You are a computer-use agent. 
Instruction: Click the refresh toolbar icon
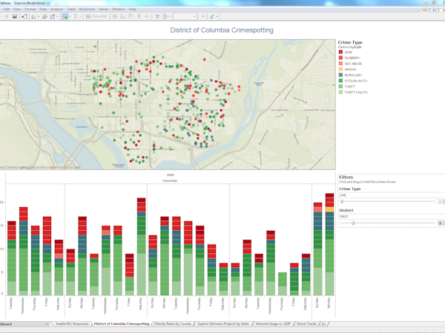77,16
